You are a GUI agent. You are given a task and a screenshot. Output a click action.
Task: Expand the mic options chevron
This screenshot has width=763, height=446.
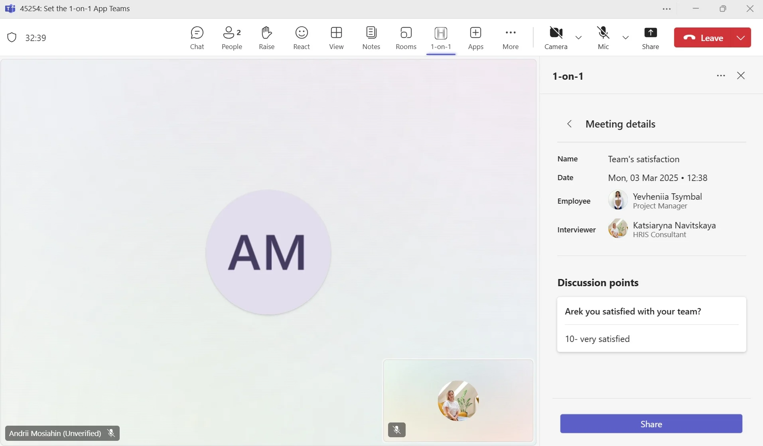coord(625,37)
